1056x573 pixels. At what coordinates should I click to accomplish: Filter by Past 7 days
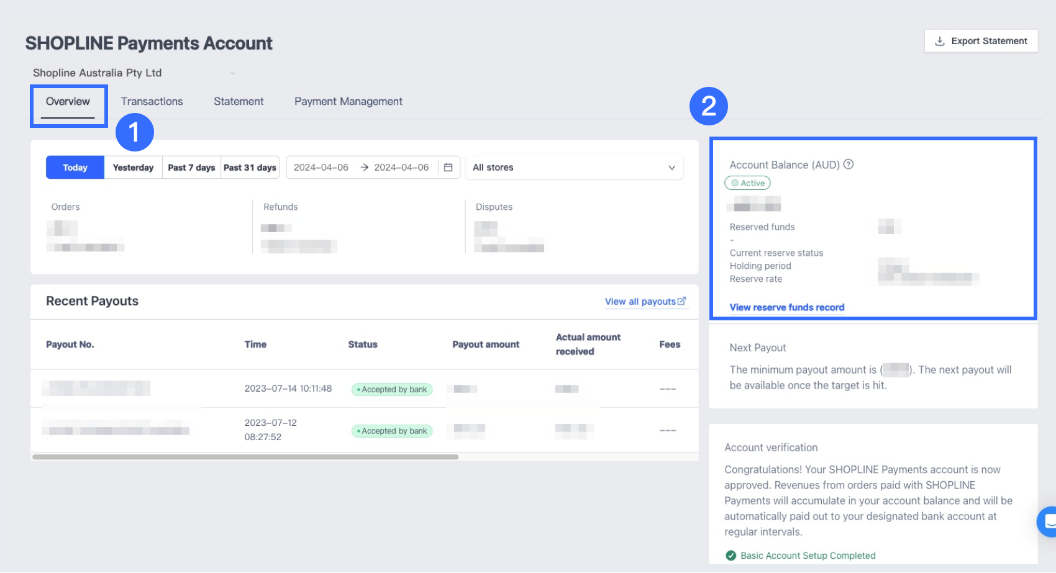tap(191, 168)
